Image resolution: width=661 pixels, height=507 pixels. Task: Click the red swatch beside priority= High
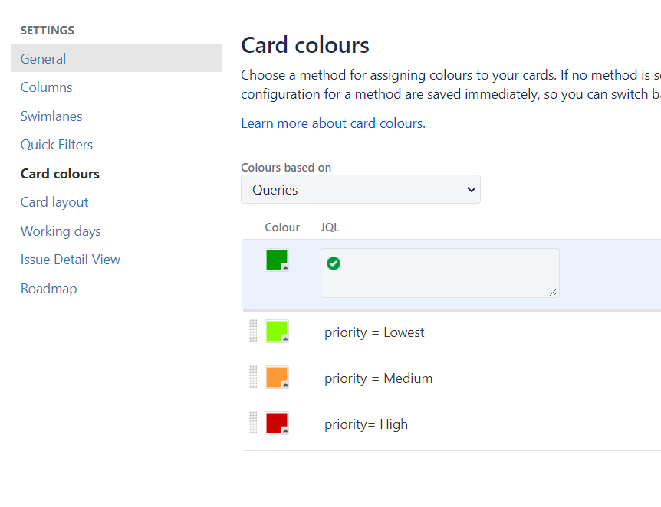(275, 422)
